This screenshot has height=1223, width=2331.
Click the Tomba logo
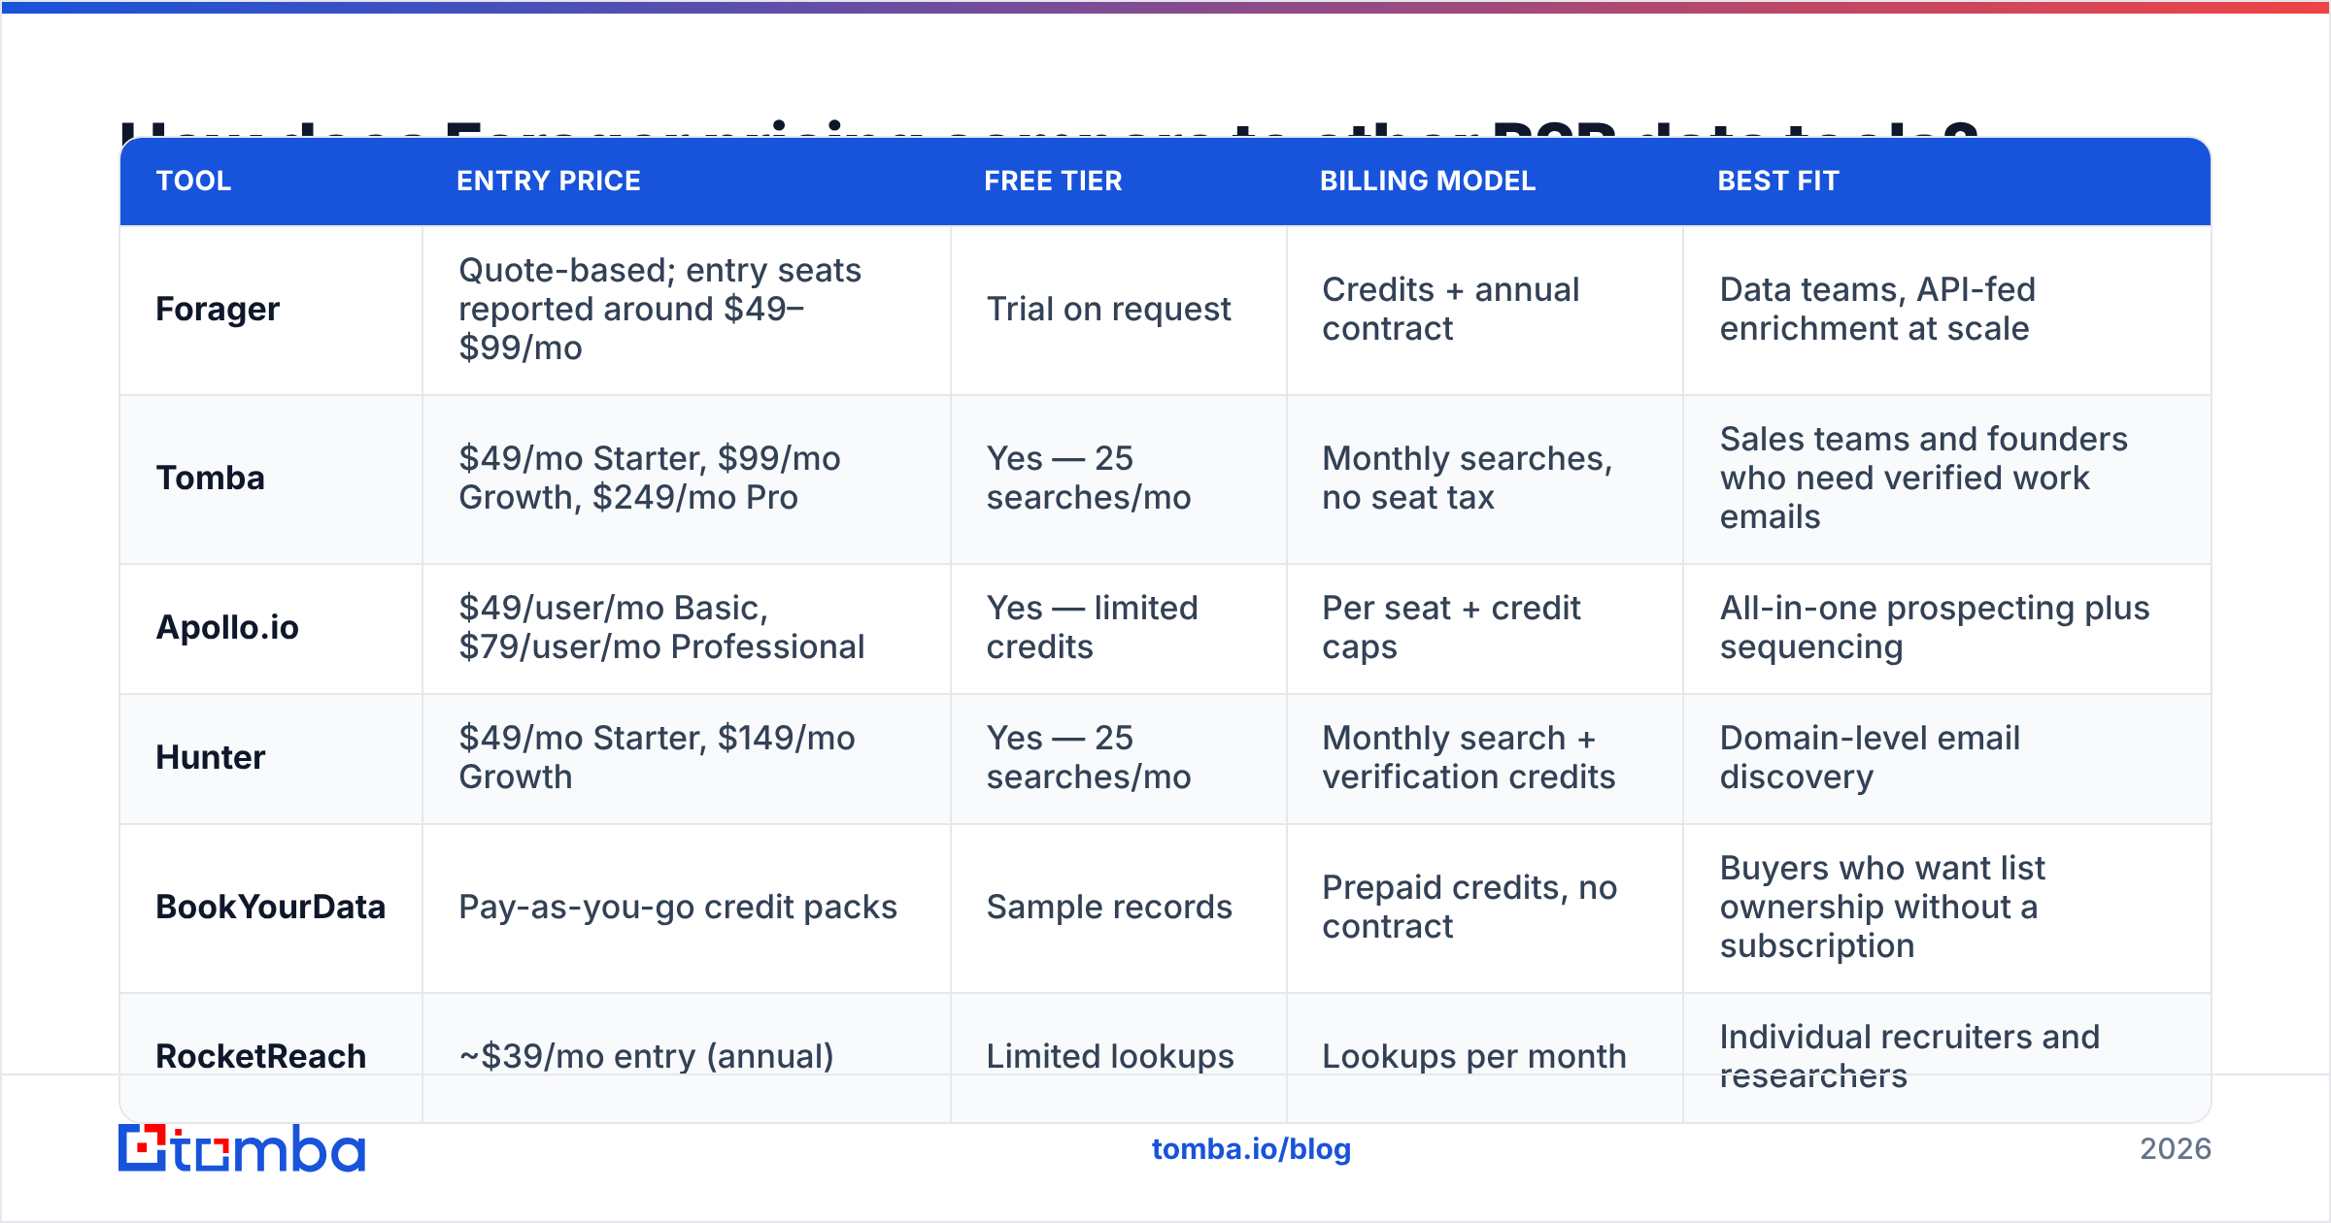pyautogui.click(x=242, y=1148)
